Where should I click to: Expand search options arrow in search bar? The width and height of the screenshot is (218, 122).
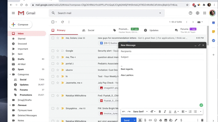(160, 13)
